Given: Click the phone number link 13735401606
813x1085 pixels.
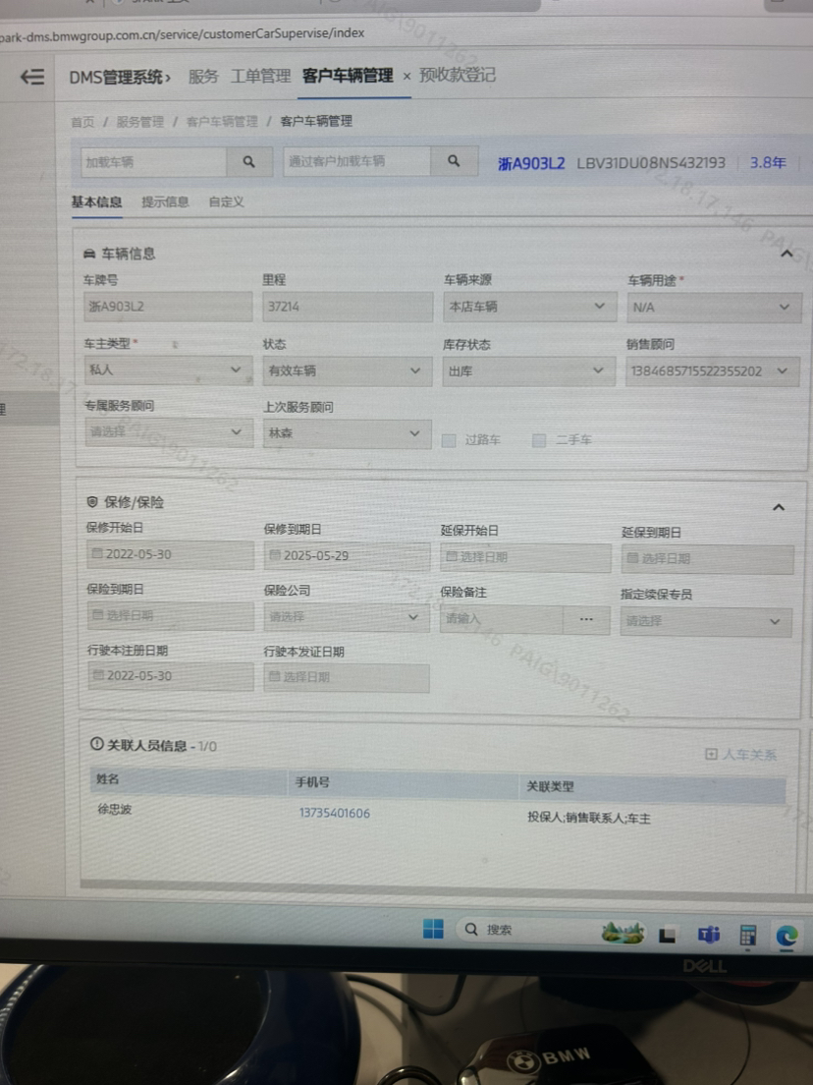Looking at the screenshot, I should click(x=334, y=813).
